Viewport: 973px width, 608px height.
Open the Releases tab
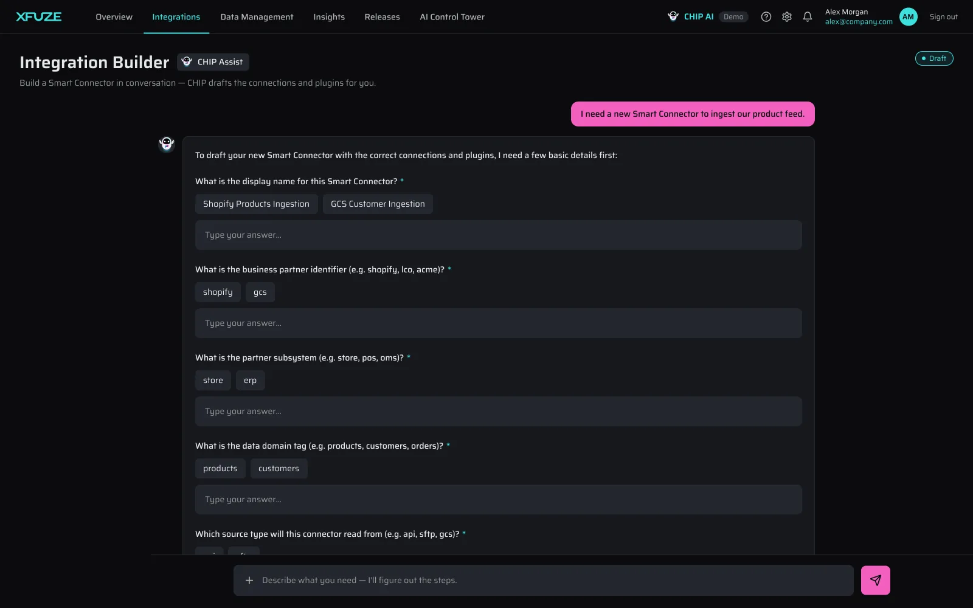(382, 17)
